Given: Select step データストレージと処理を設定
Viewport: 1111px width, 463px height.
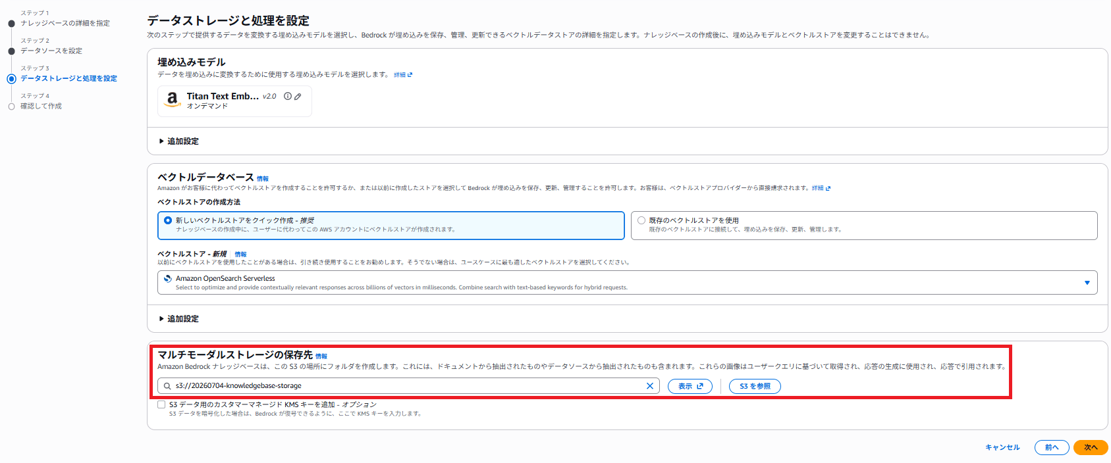Looking at the screenshot, I should coord(68,78).
